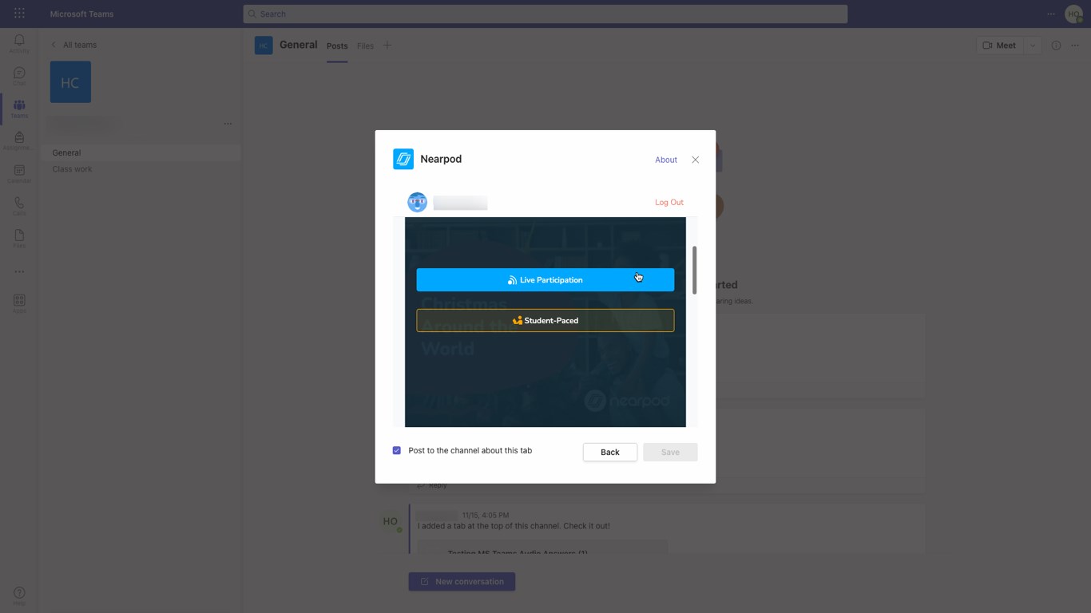This screenshot has width=1091, height=613.
Task: Choose Live Participation
Action: [545, 280]
